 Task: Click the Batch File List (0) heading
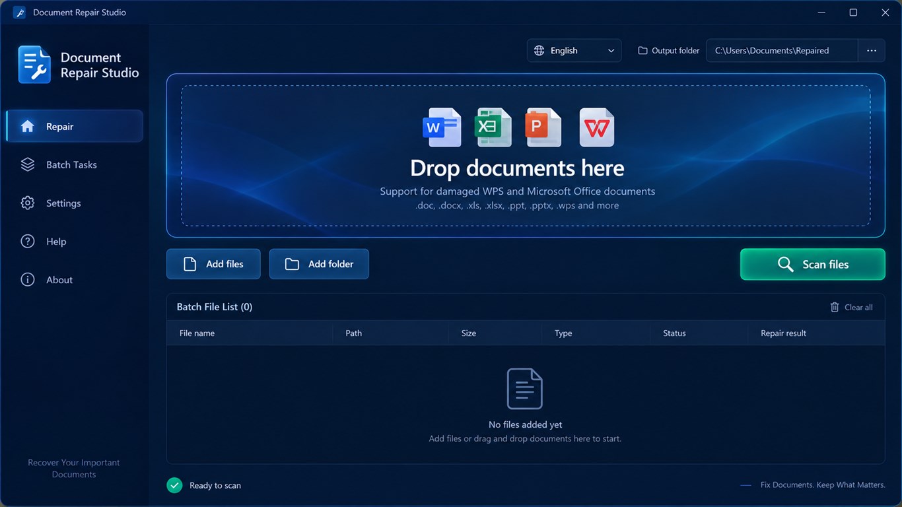click(x=215, y=307)
